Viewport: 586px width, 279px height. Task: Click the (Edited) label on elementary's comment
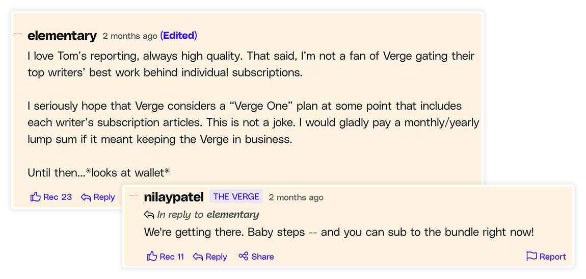[x=179, y=36]
